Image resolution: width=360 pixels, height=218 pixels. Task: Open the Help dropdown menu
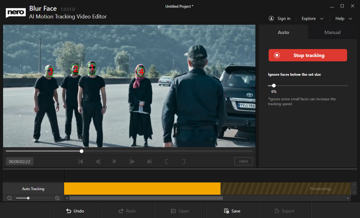tap(344, 19)
